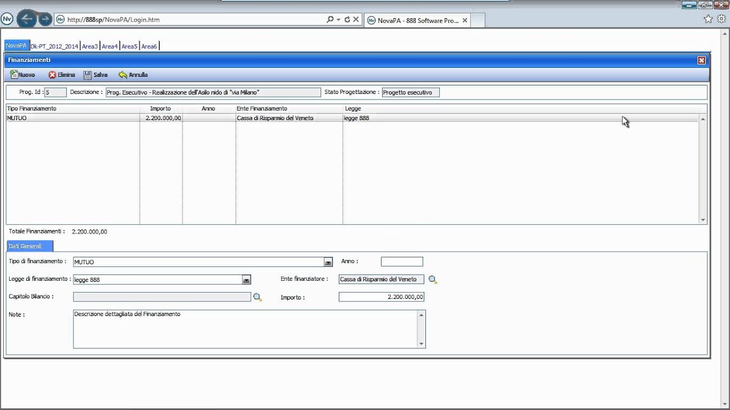Open the Area6 tab
Viewport: 730px width, 410px height.
[149, 46]
